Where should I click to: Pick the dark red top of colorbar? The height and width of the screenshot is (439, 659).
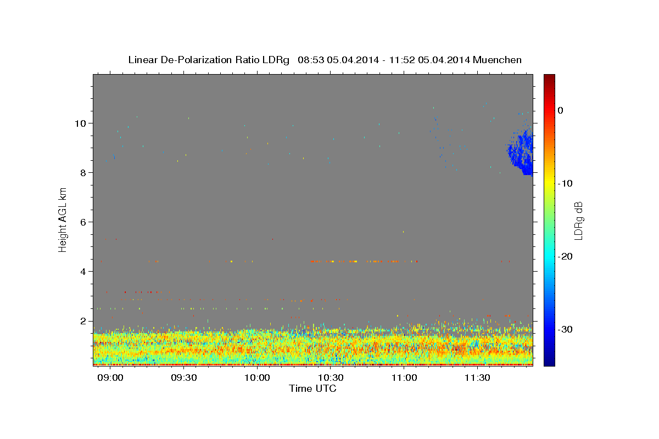pyautogui.click(x=549, y=78)
